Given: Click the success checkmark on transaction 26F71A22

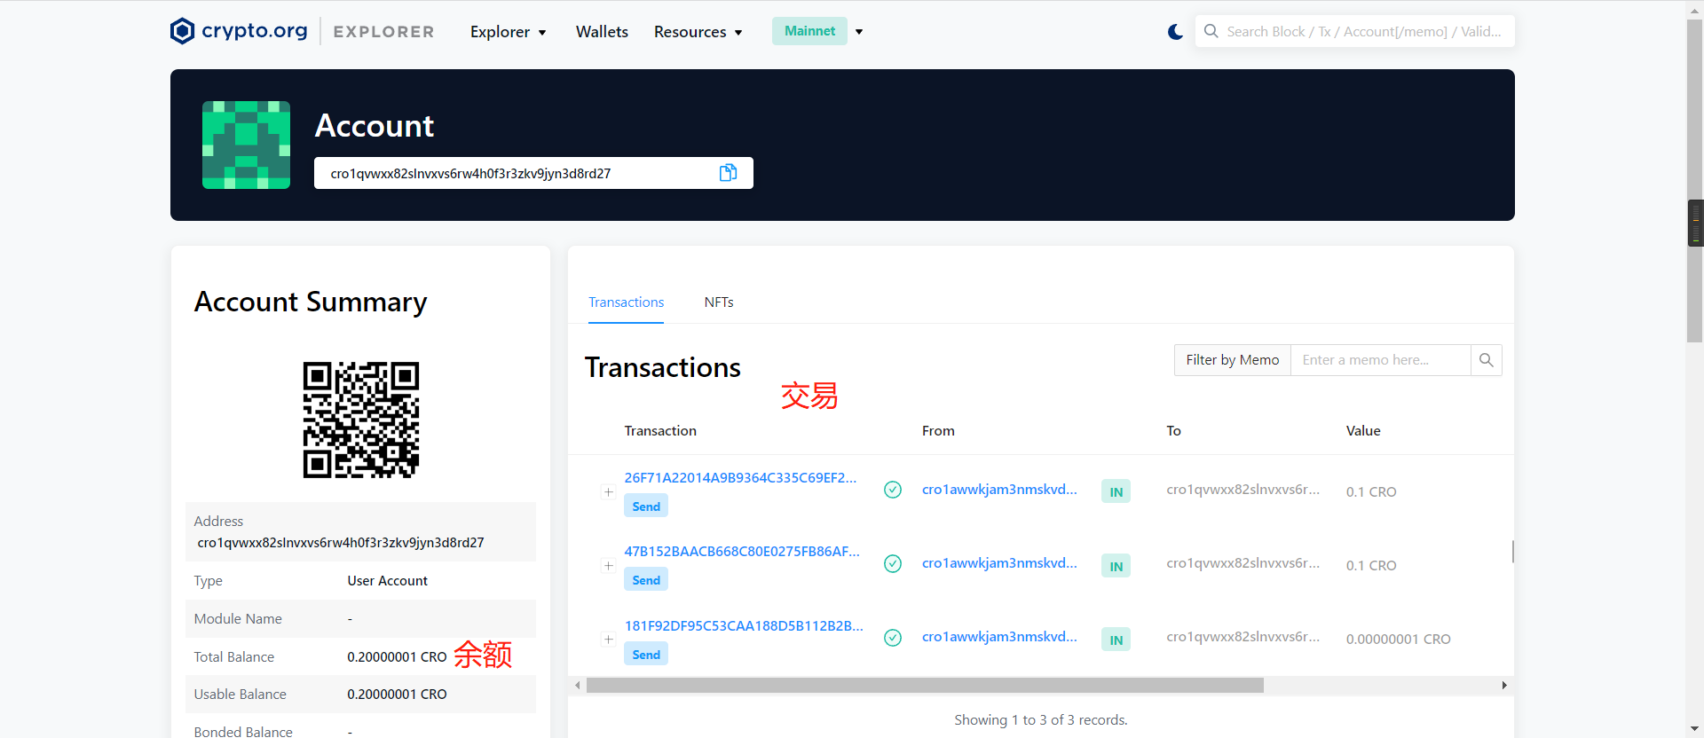Looking at the screenshot, I should [x=893, y=490].
